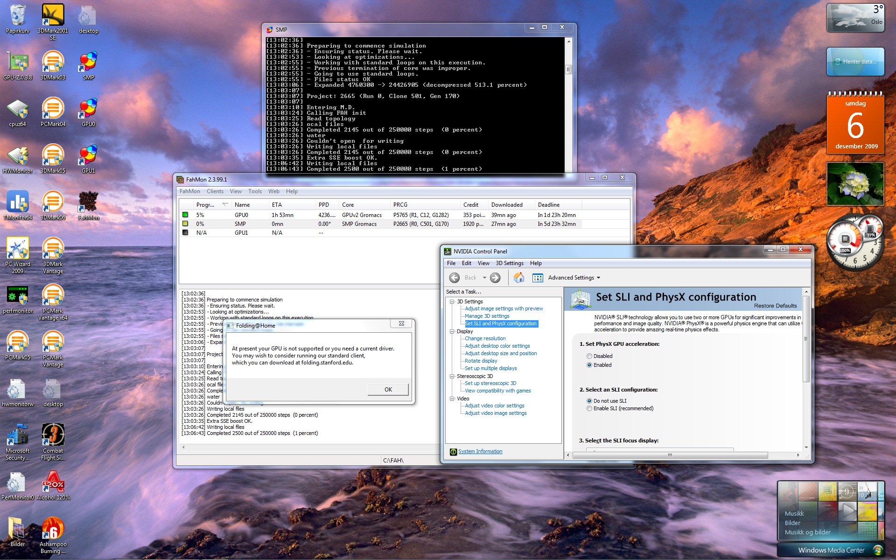Open the File menu in NVIDIA Control Panel

[451, 263]
